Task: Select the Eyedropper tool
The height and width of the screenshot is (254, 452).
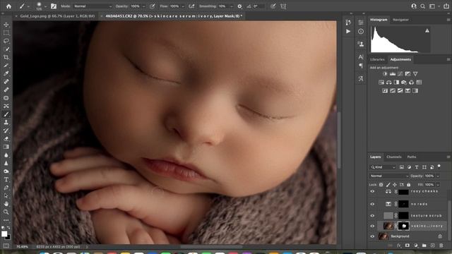Action: click(x=6, y=73)
